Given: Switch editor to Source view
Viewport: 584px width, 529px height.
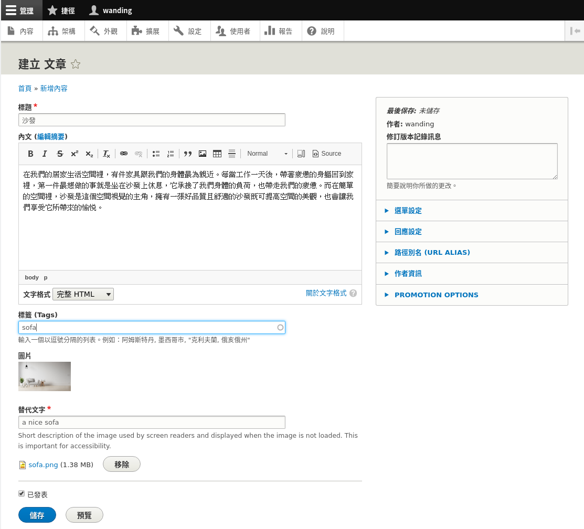Looking at the screenshot, I should click(x=326, y=154).
